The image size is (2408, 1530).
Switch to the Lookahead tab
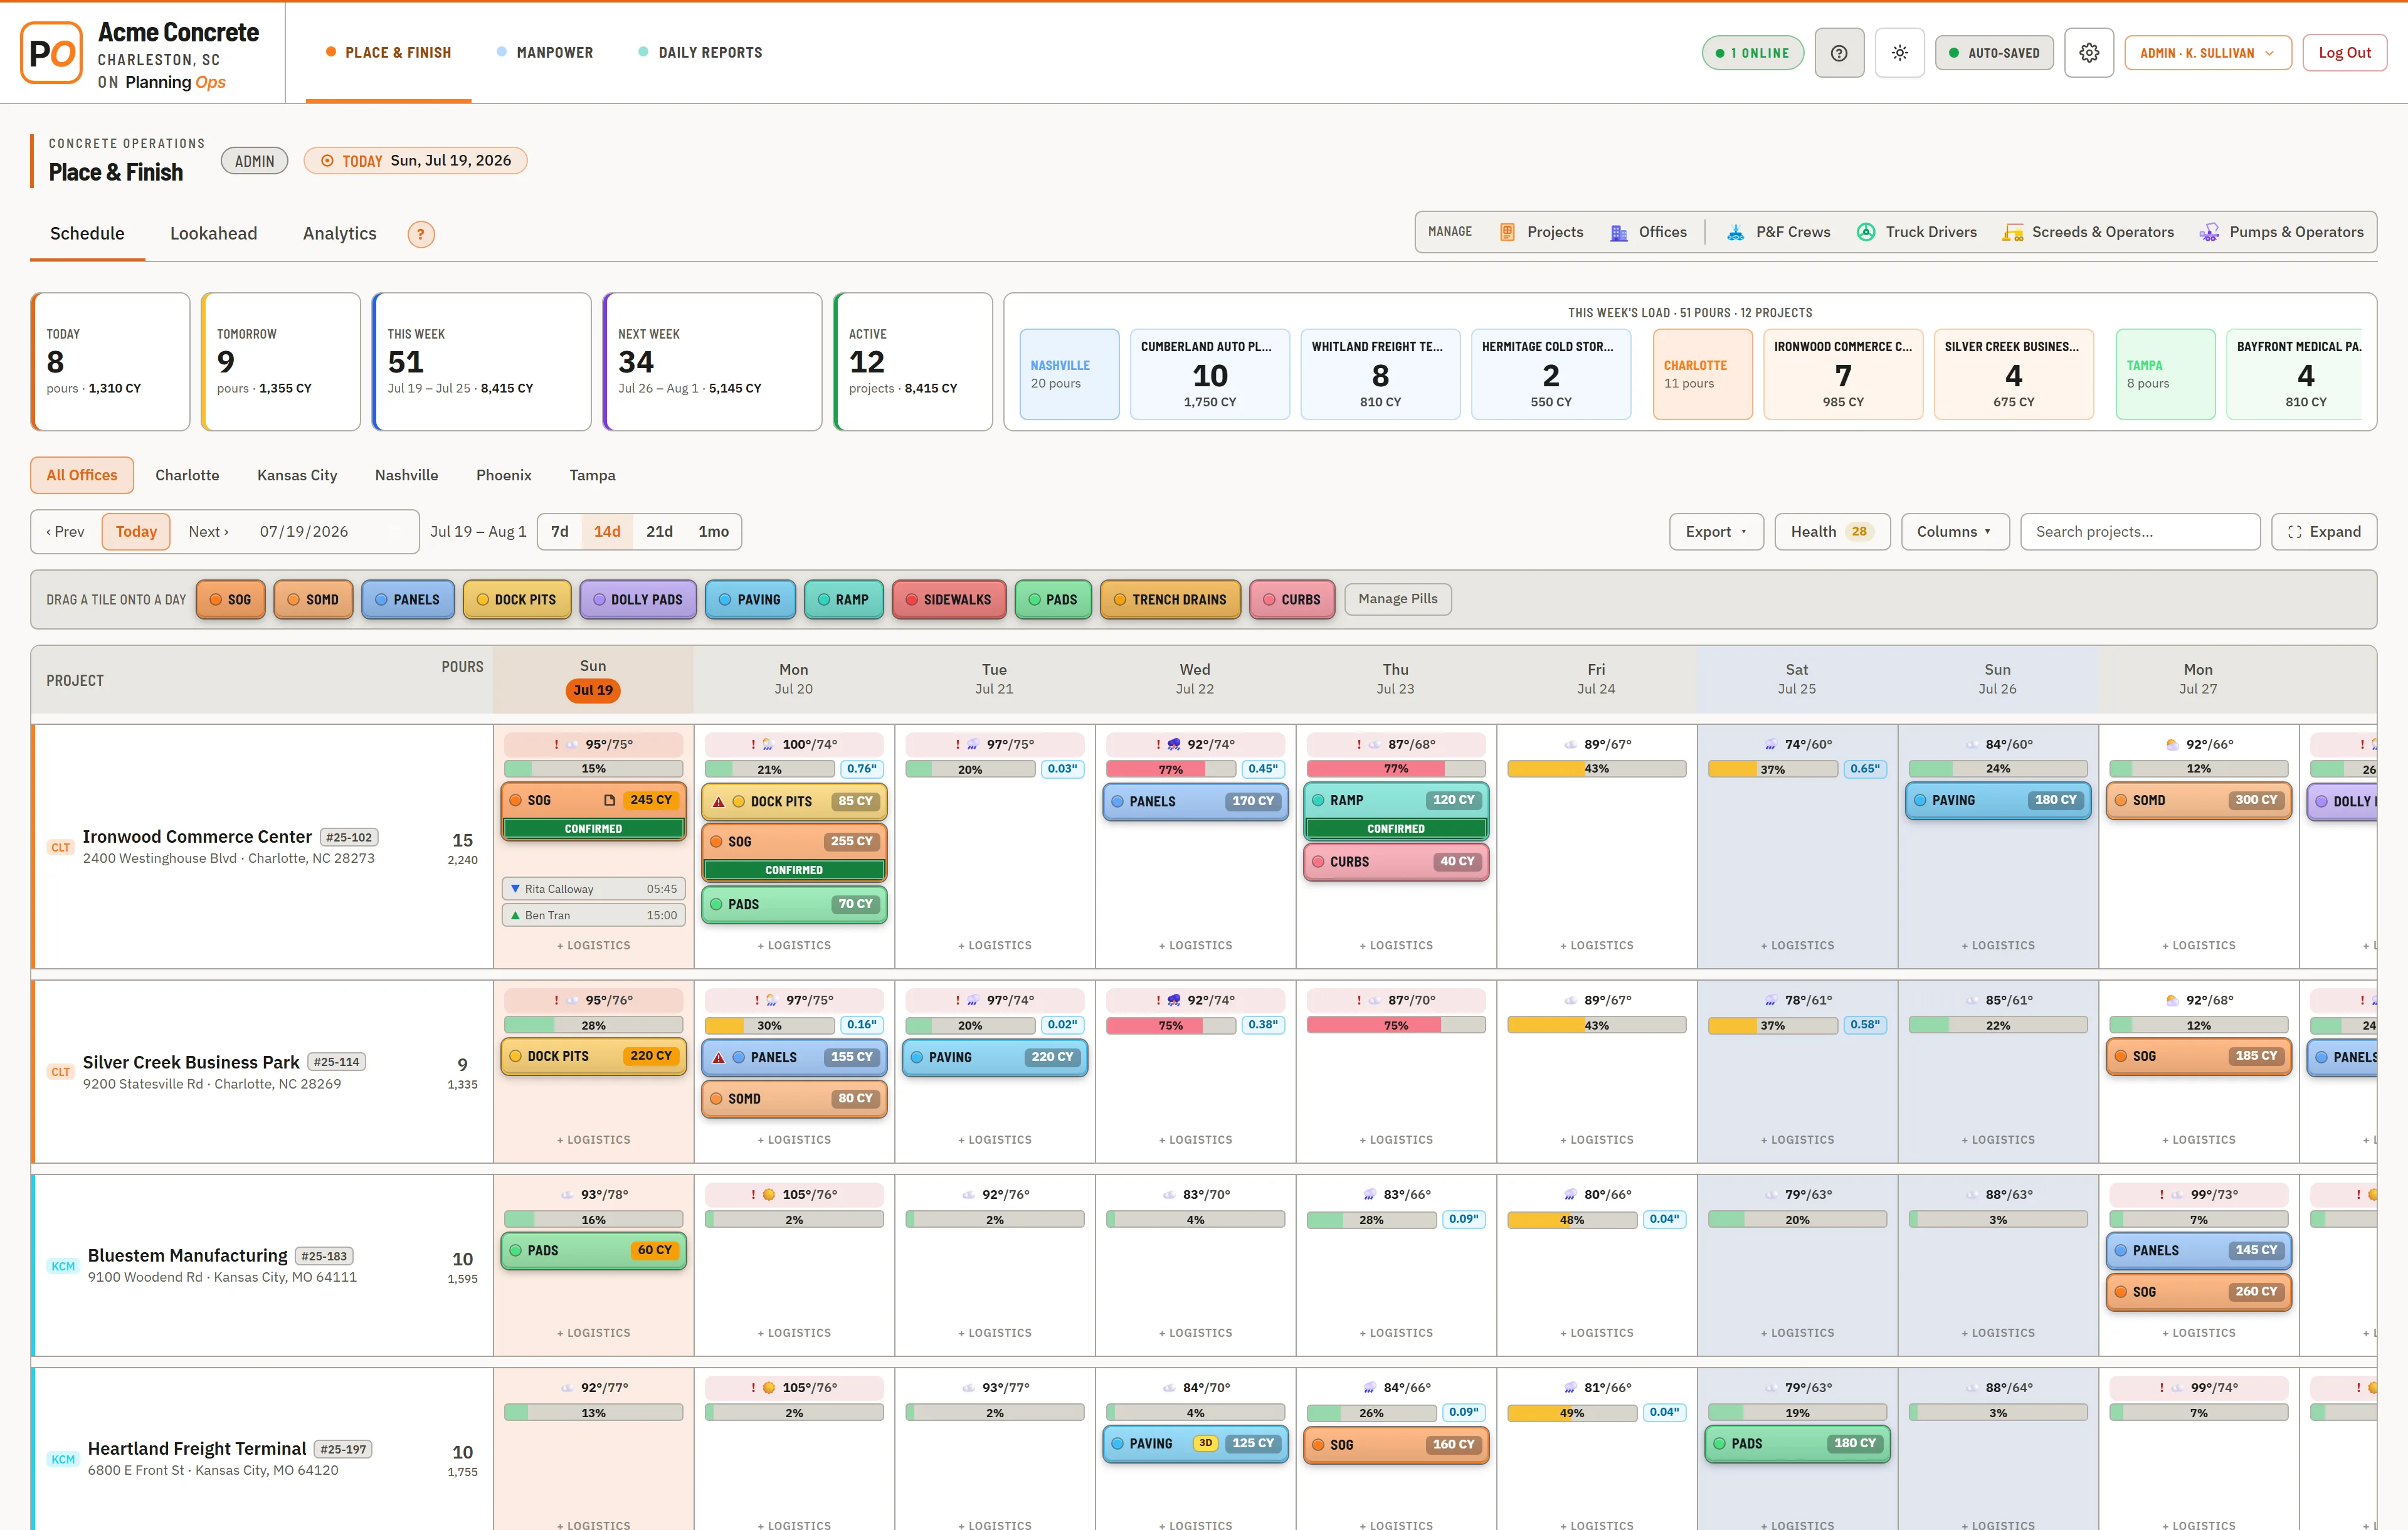(213, 234)
